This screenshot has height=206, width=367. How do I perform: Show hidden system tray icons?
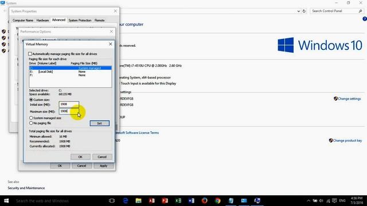(x=309, y=201)
